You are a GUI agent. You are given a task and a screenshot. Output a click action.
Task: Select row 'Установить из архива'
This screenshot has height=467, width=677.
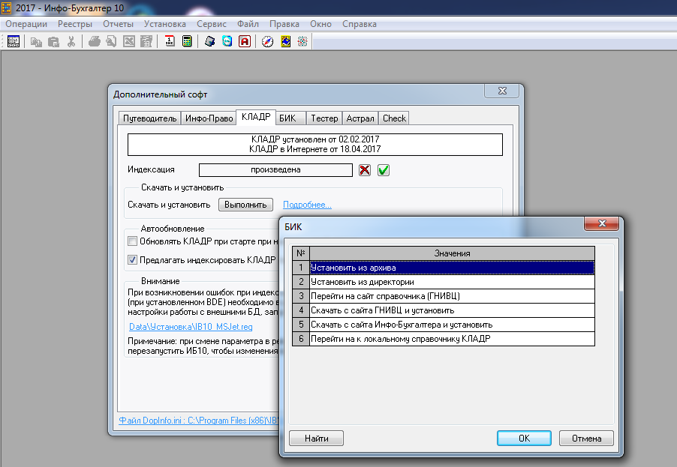(452, 268)
